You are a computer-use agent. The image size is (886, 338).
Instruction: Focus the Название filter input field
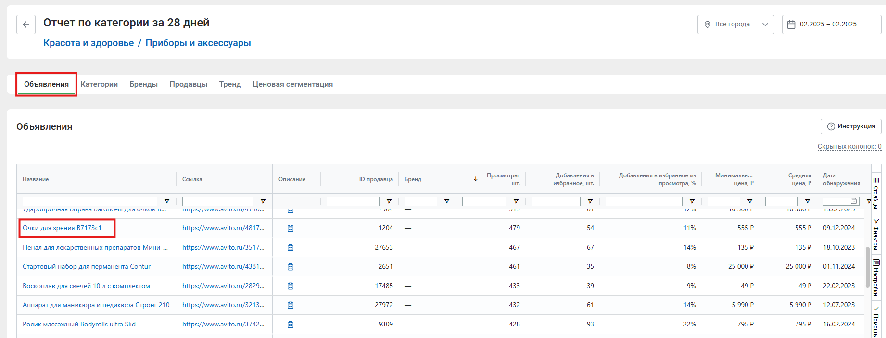pos(90,201)
